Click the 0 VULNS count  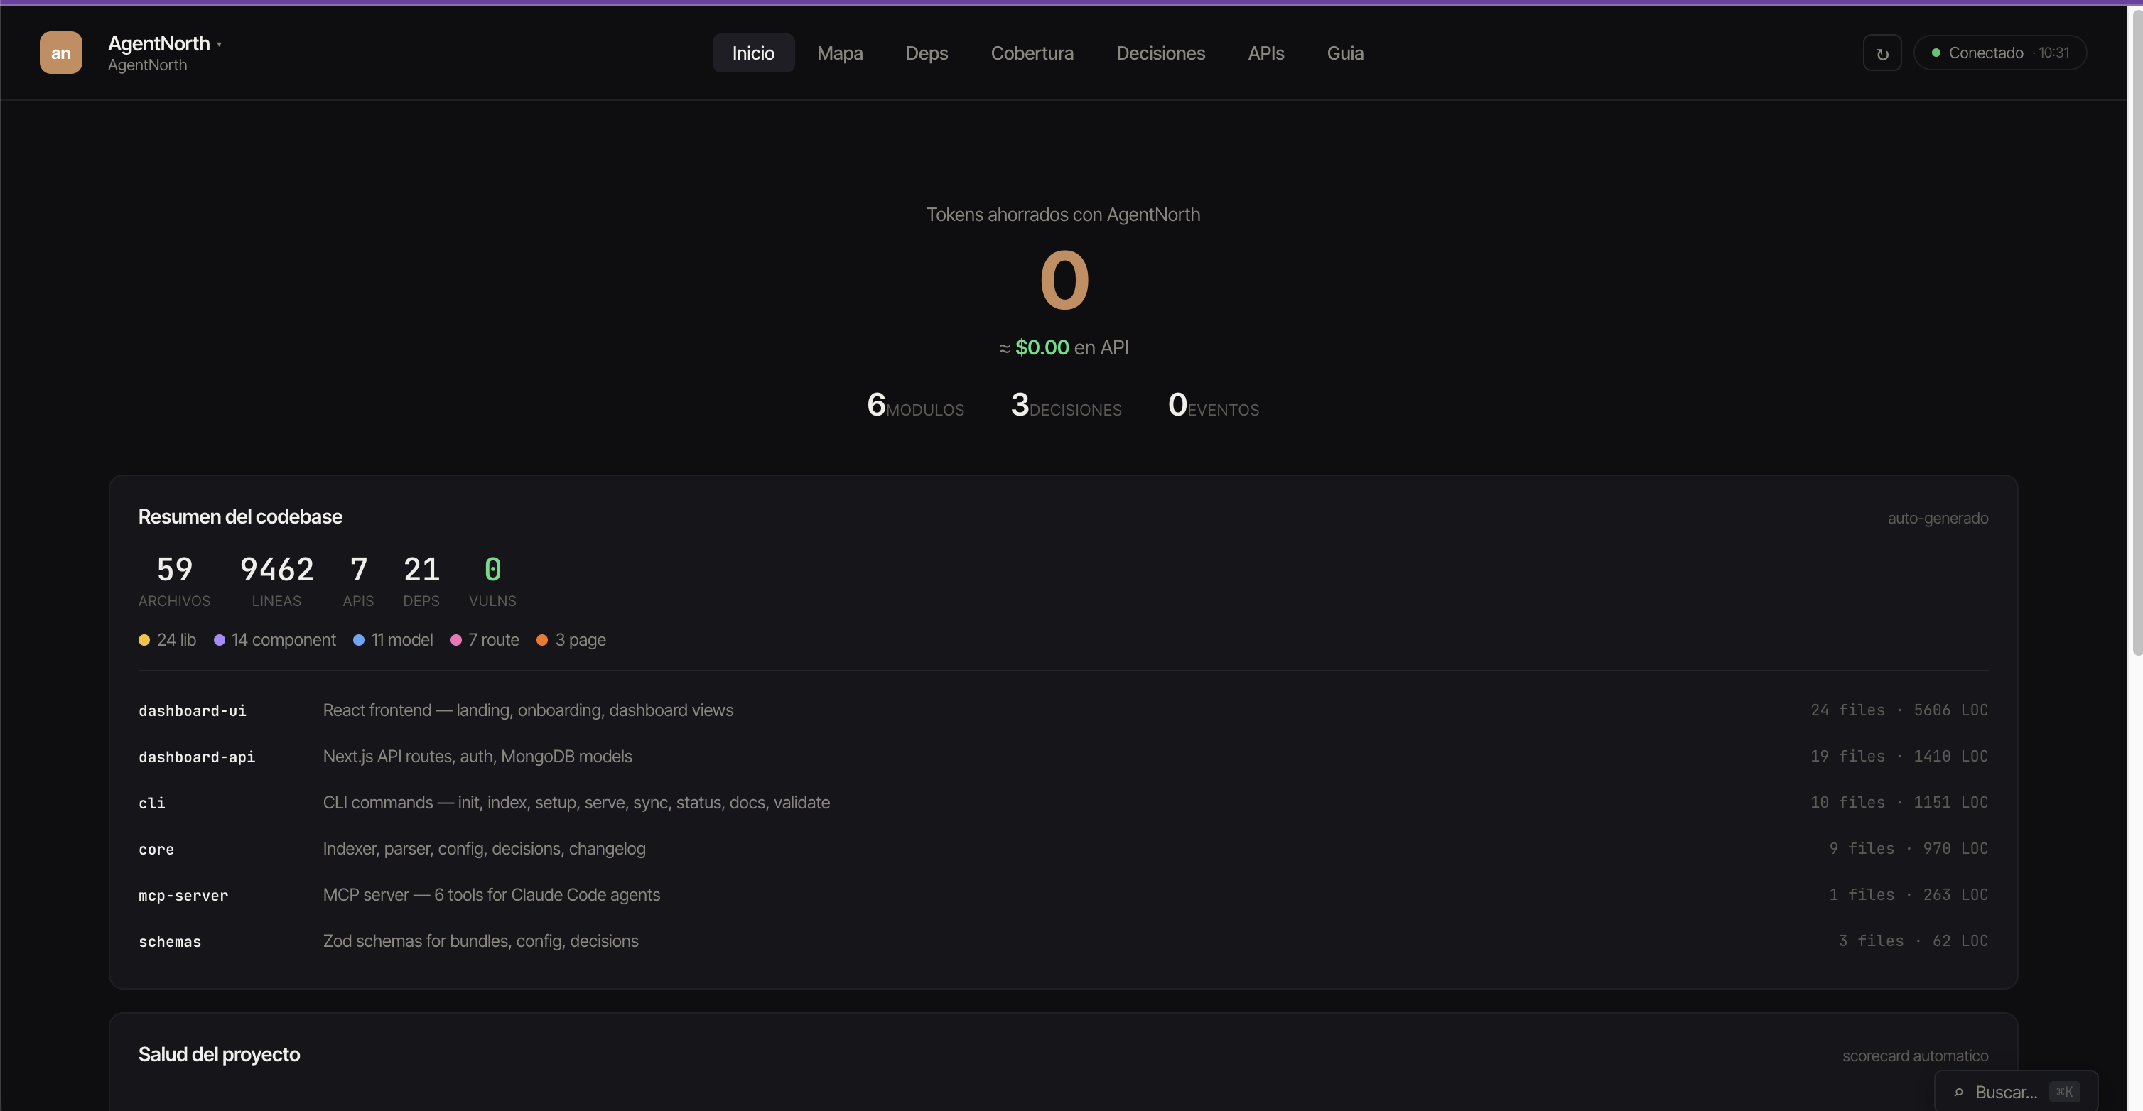pos(492,580)
